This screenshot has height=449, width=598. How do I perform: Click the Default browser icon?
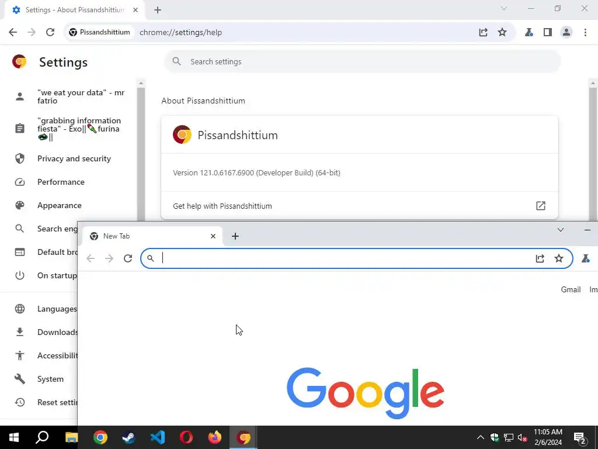tap(19, 252)
